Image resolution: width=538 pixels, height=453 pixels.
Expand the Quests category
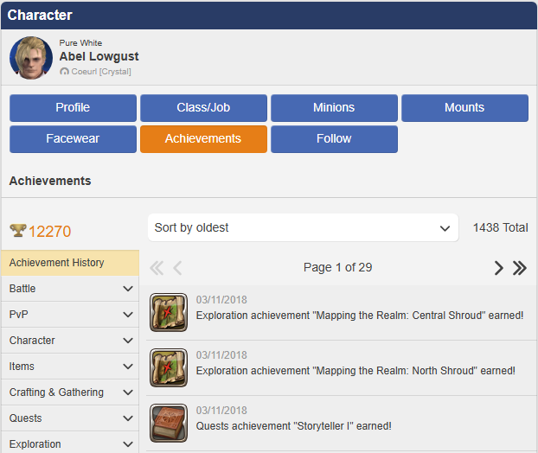pos(70,418)
